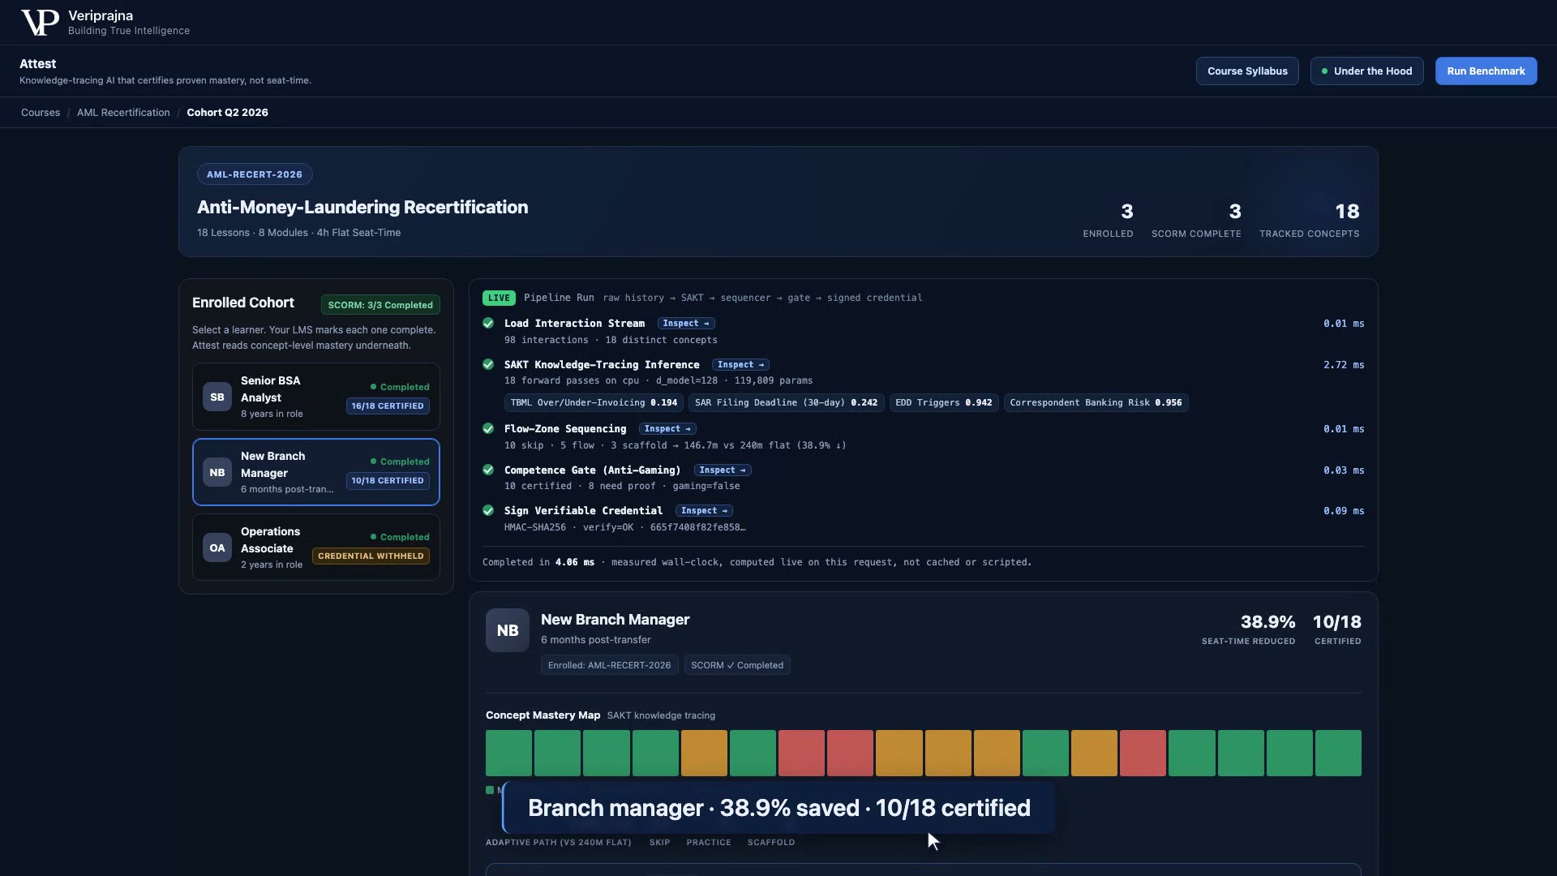Click the SCORM: 3/3 Completed badge
The image size is (1557, 876).
(x=380, y=305)
